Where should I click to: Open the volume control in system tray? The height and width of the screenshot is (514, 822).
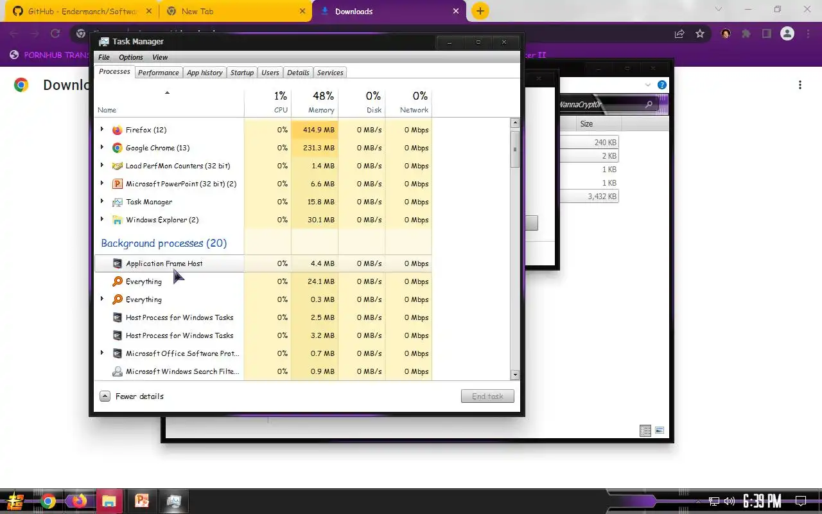point(729,501)
